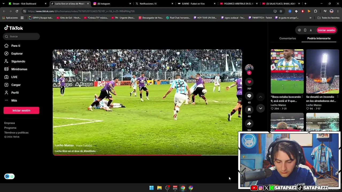Like the video with the heart icon
Screen dimensions: 342x192
tap(249, 82)
